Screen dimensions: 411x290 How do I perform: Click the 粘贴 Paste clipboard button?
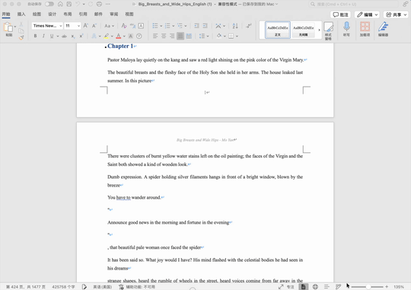coord(8,30)
